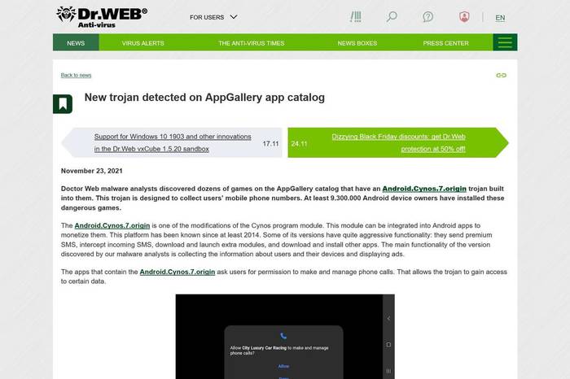Viewport: 570px width, 379px height.
Task: Open Android.Cynos.7.origin link in 'The apps that contain' sentence
Action: (177, 272)
